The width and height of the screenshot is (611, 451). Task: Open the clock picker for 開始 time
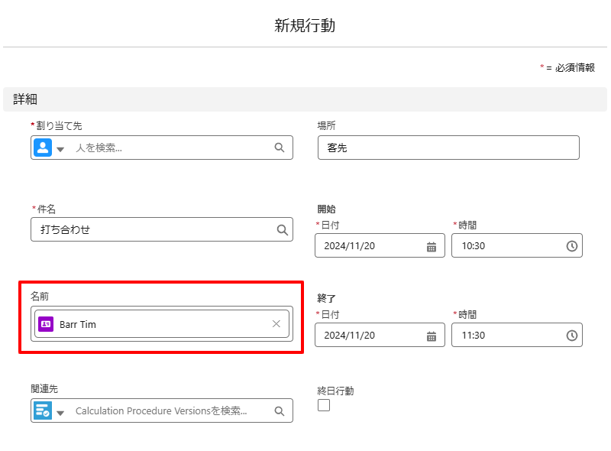571,246
